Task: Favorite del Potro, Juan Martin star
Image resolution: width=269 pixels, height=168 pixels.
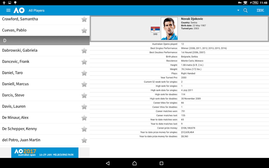Action: pyautogui.click(x=84, y=140)
